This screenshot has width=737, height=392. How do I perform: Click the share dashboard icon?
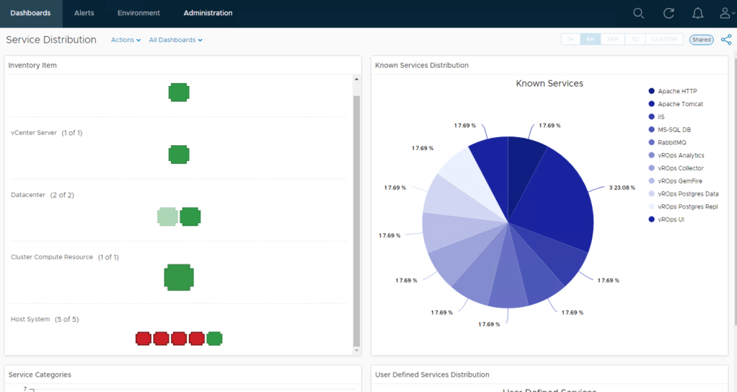[726, 40]
